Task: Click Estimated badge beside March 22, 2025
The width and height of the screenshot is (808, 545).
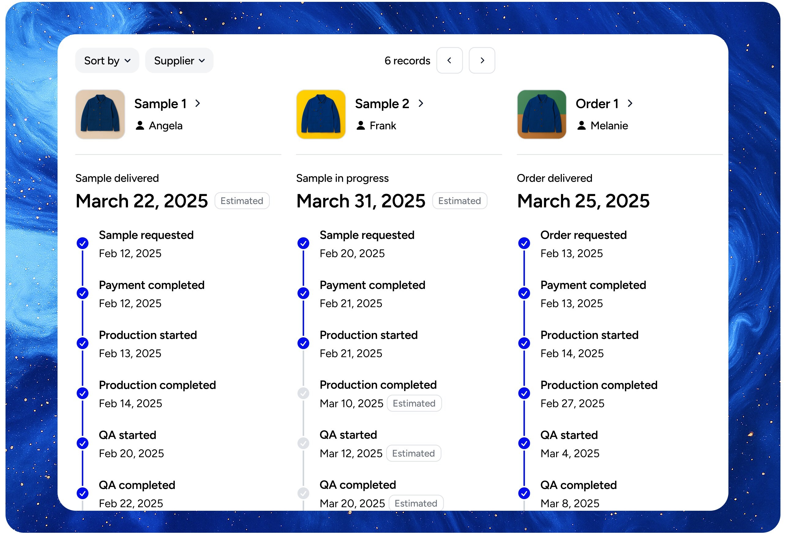Action: coord(242,201)
